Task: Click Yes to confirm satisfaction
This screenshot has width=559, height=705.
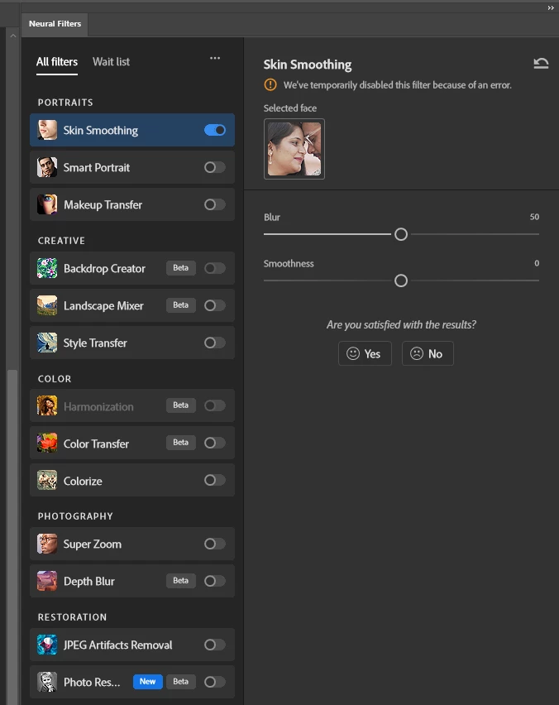Action: pos(365,353)
